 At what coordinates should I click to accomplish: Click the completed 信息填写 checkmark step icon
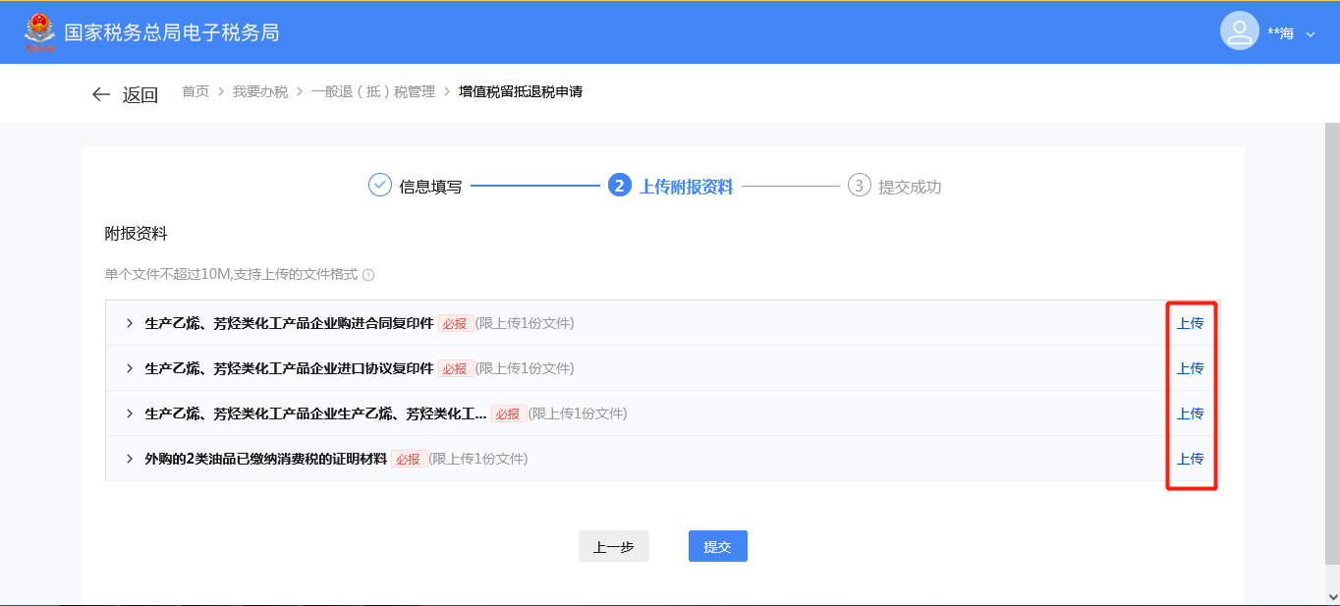point(380,186)
